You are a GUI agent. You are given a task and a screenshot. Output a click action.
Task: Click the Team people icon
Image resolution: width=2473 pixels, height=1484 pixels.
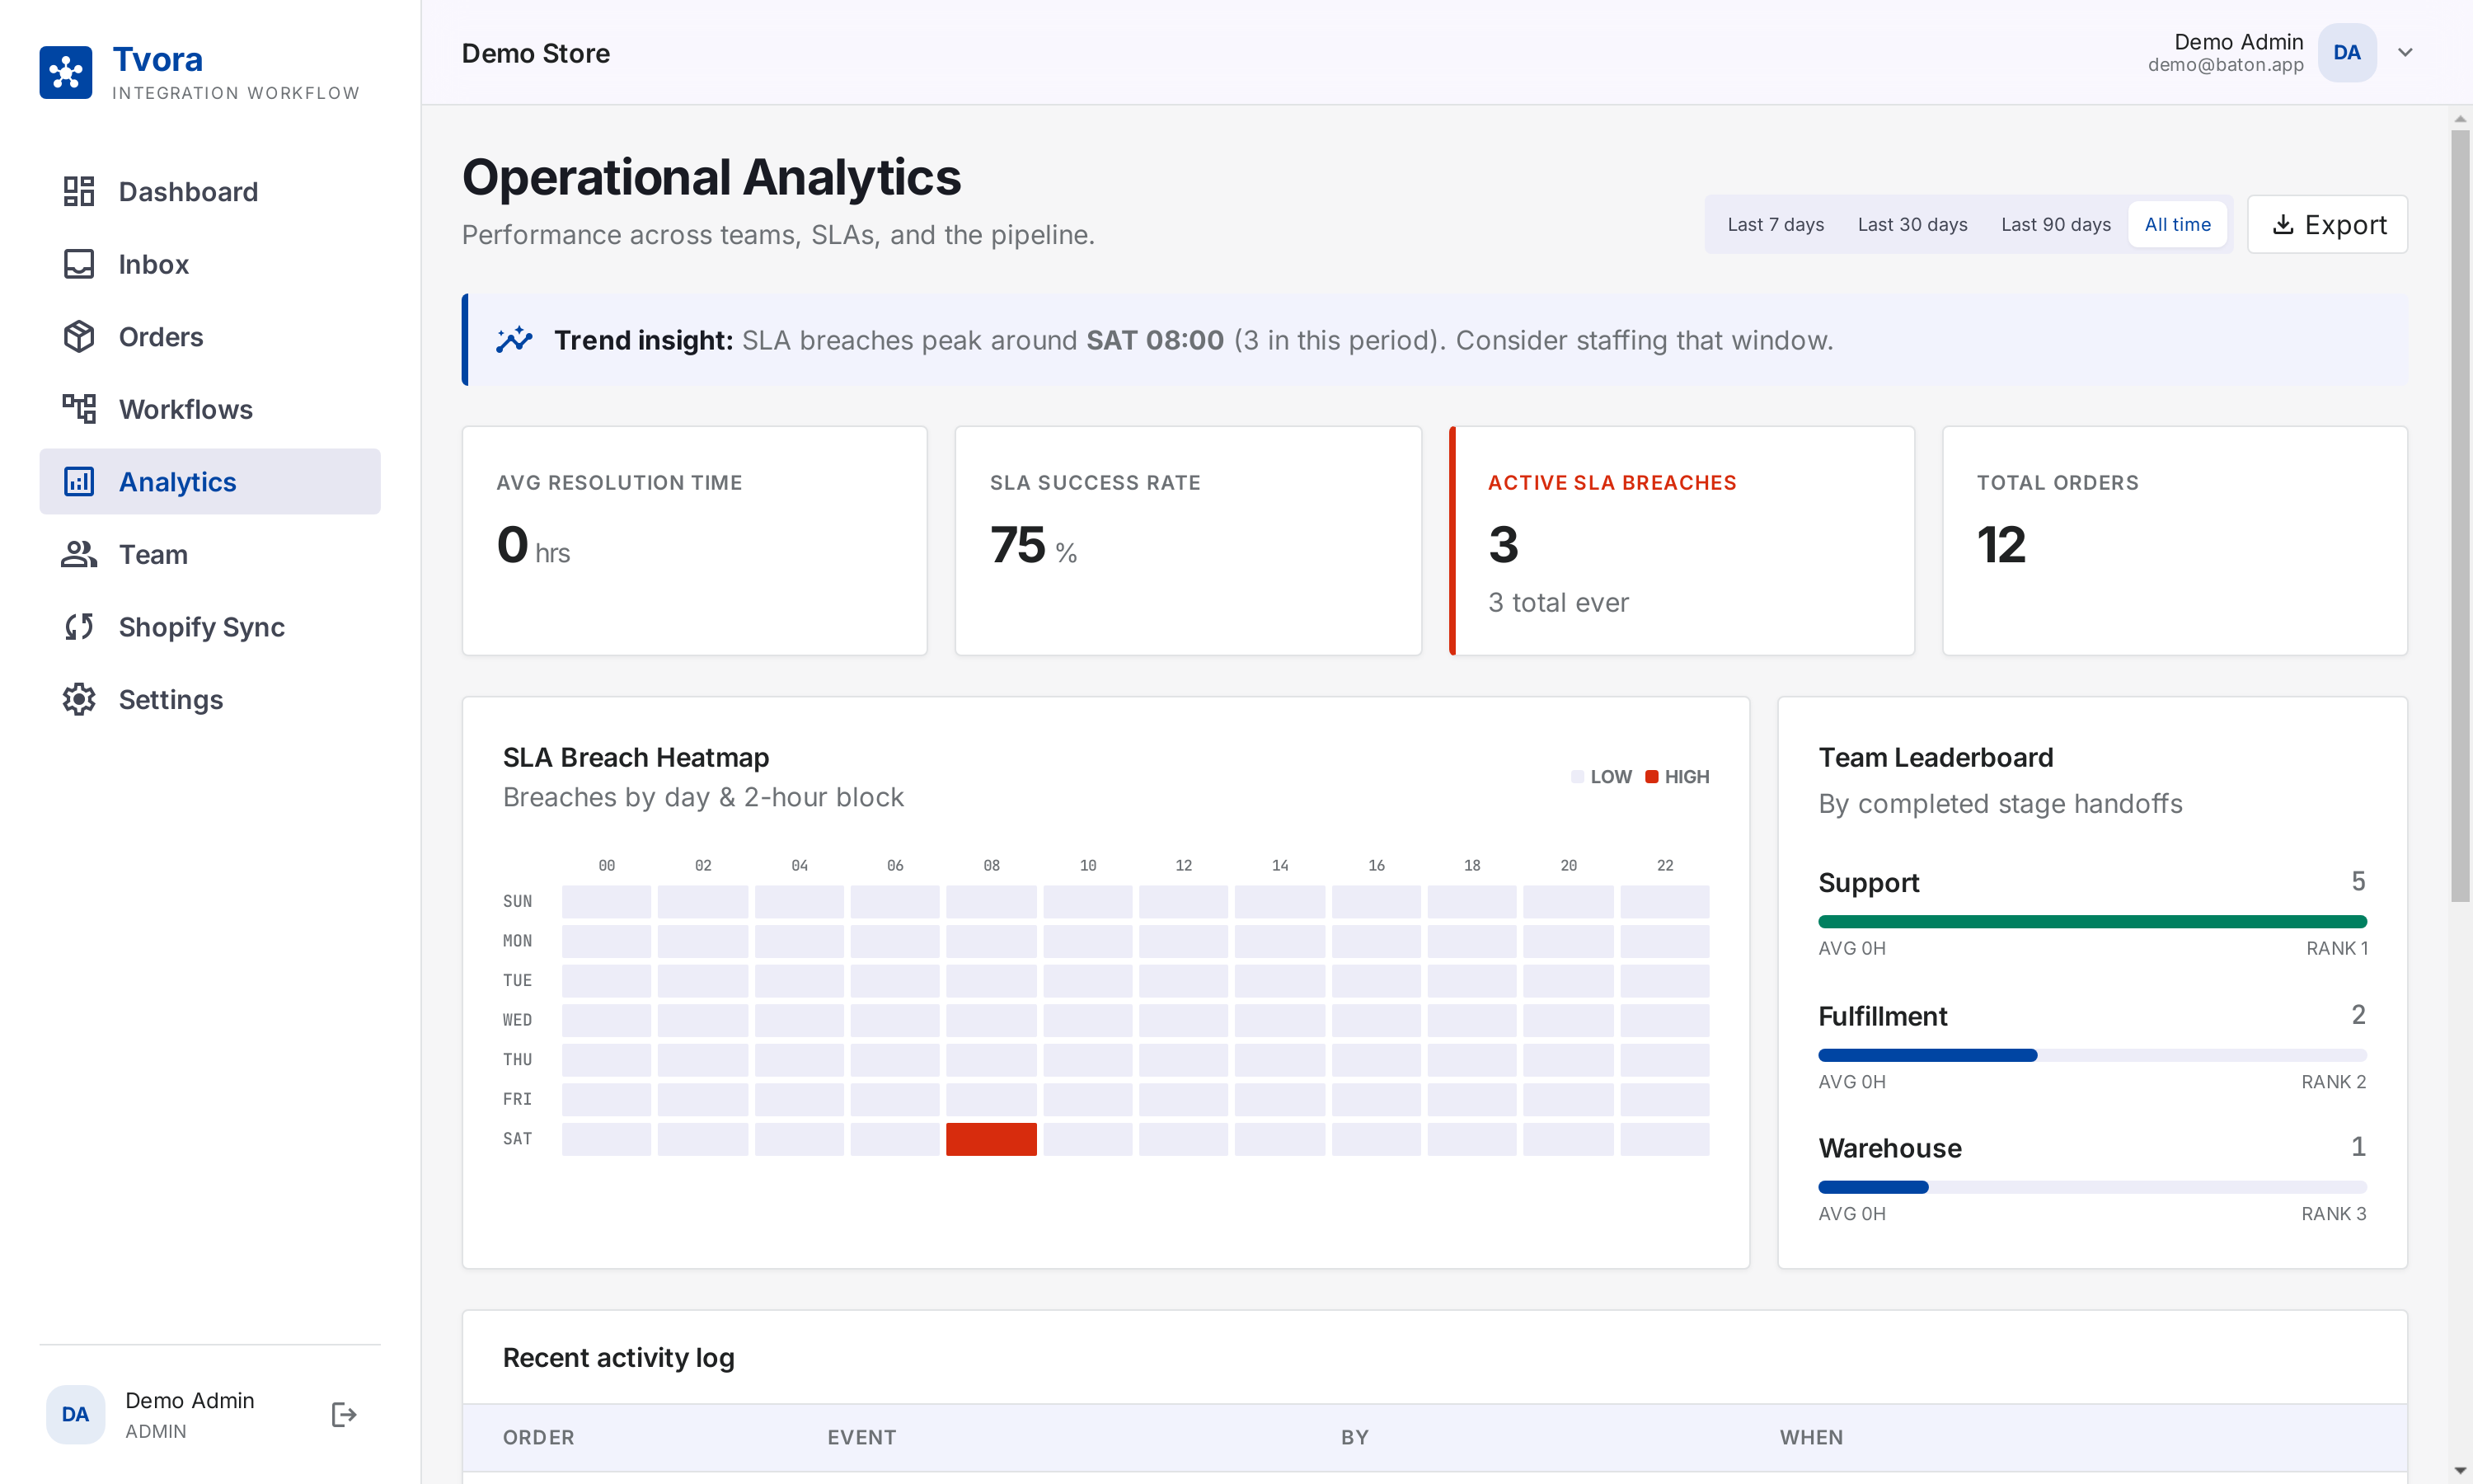[x=79, y=554]
